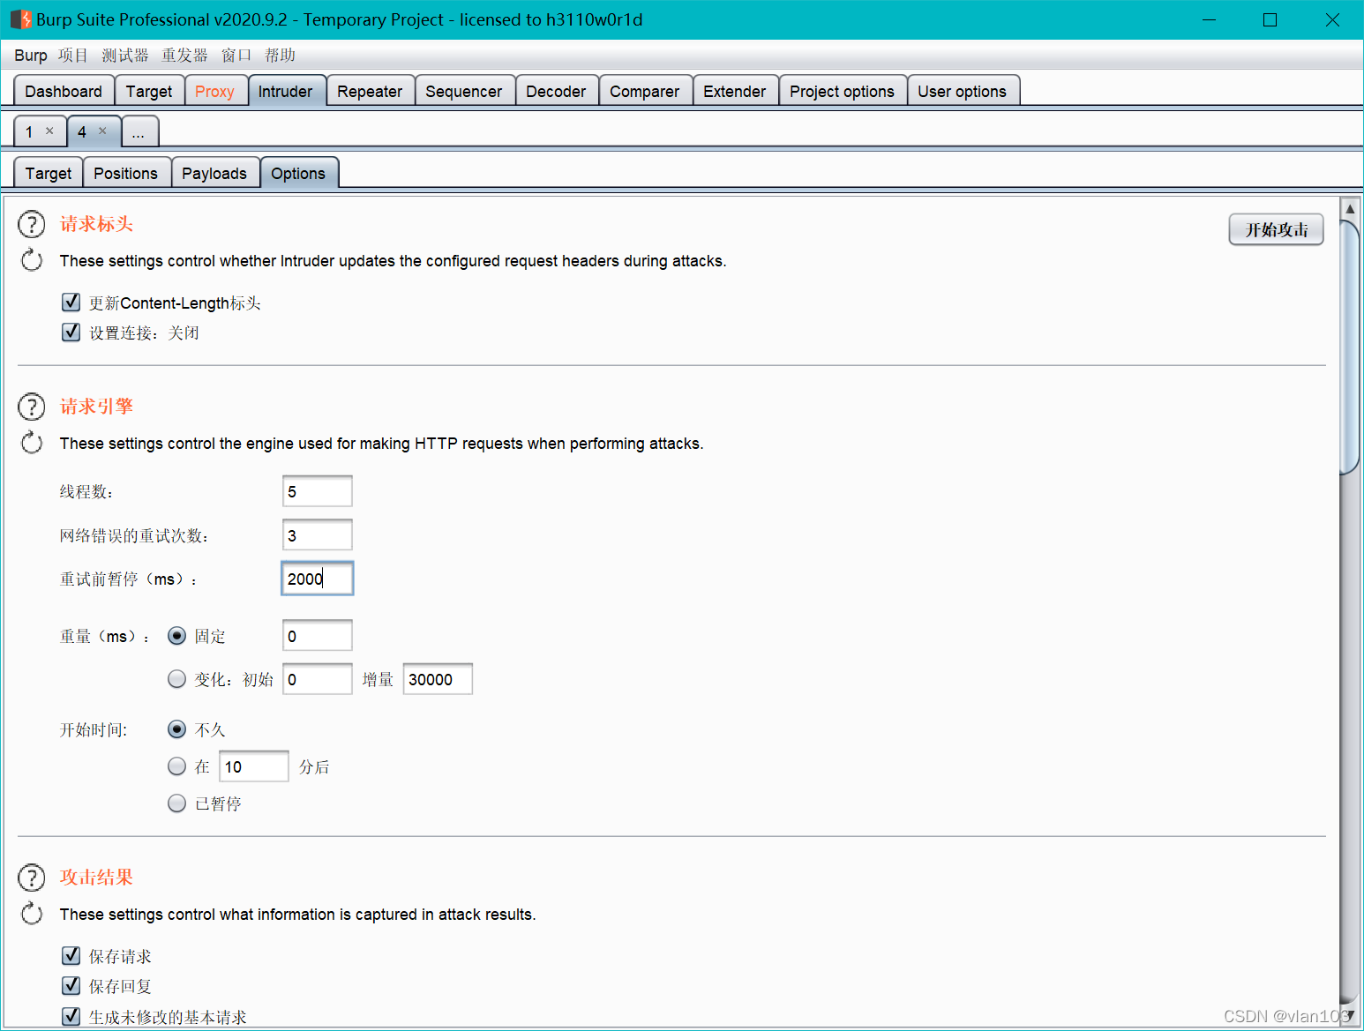Image resolution: width=1364 pixels, height=1031 pixels.
Task: Switch to the Dashboard tab
Action: coord(64,91)
